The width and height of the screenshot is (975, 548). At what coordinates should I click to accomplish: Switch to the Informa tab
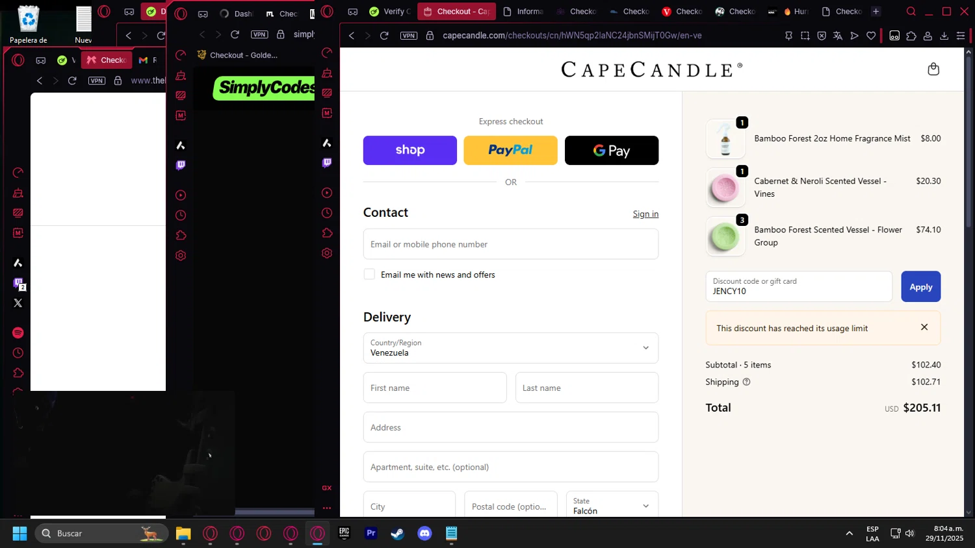523,12
